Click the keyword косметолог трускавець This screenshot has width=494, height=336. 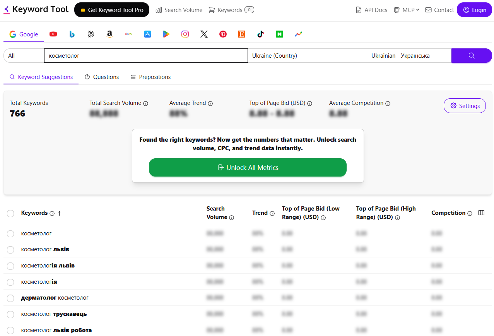[54, 314]
